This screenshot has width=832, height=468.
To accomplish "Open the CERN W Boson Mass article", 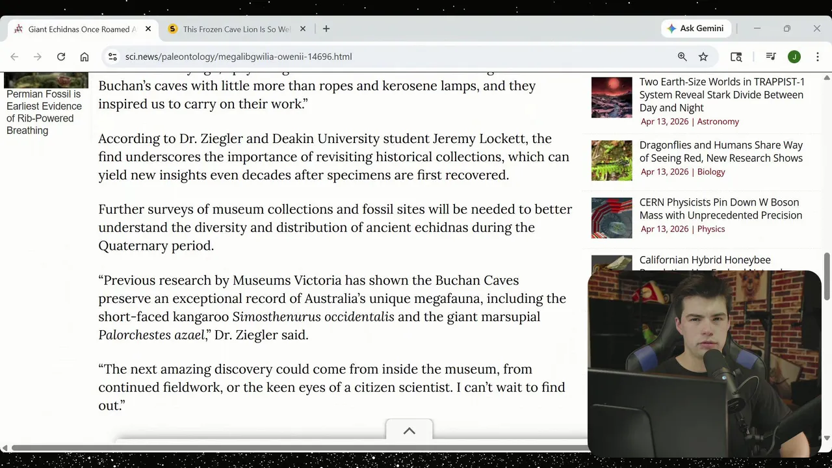I will [x=721, y=209].
